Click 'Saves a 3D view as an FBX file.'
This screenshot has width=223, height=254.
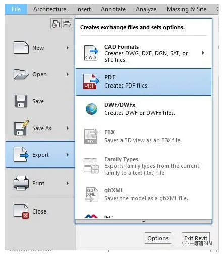coord(143,140)
